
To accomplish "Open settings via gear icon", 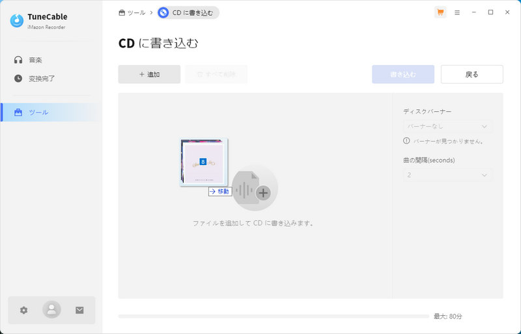I will click(23, 310).
